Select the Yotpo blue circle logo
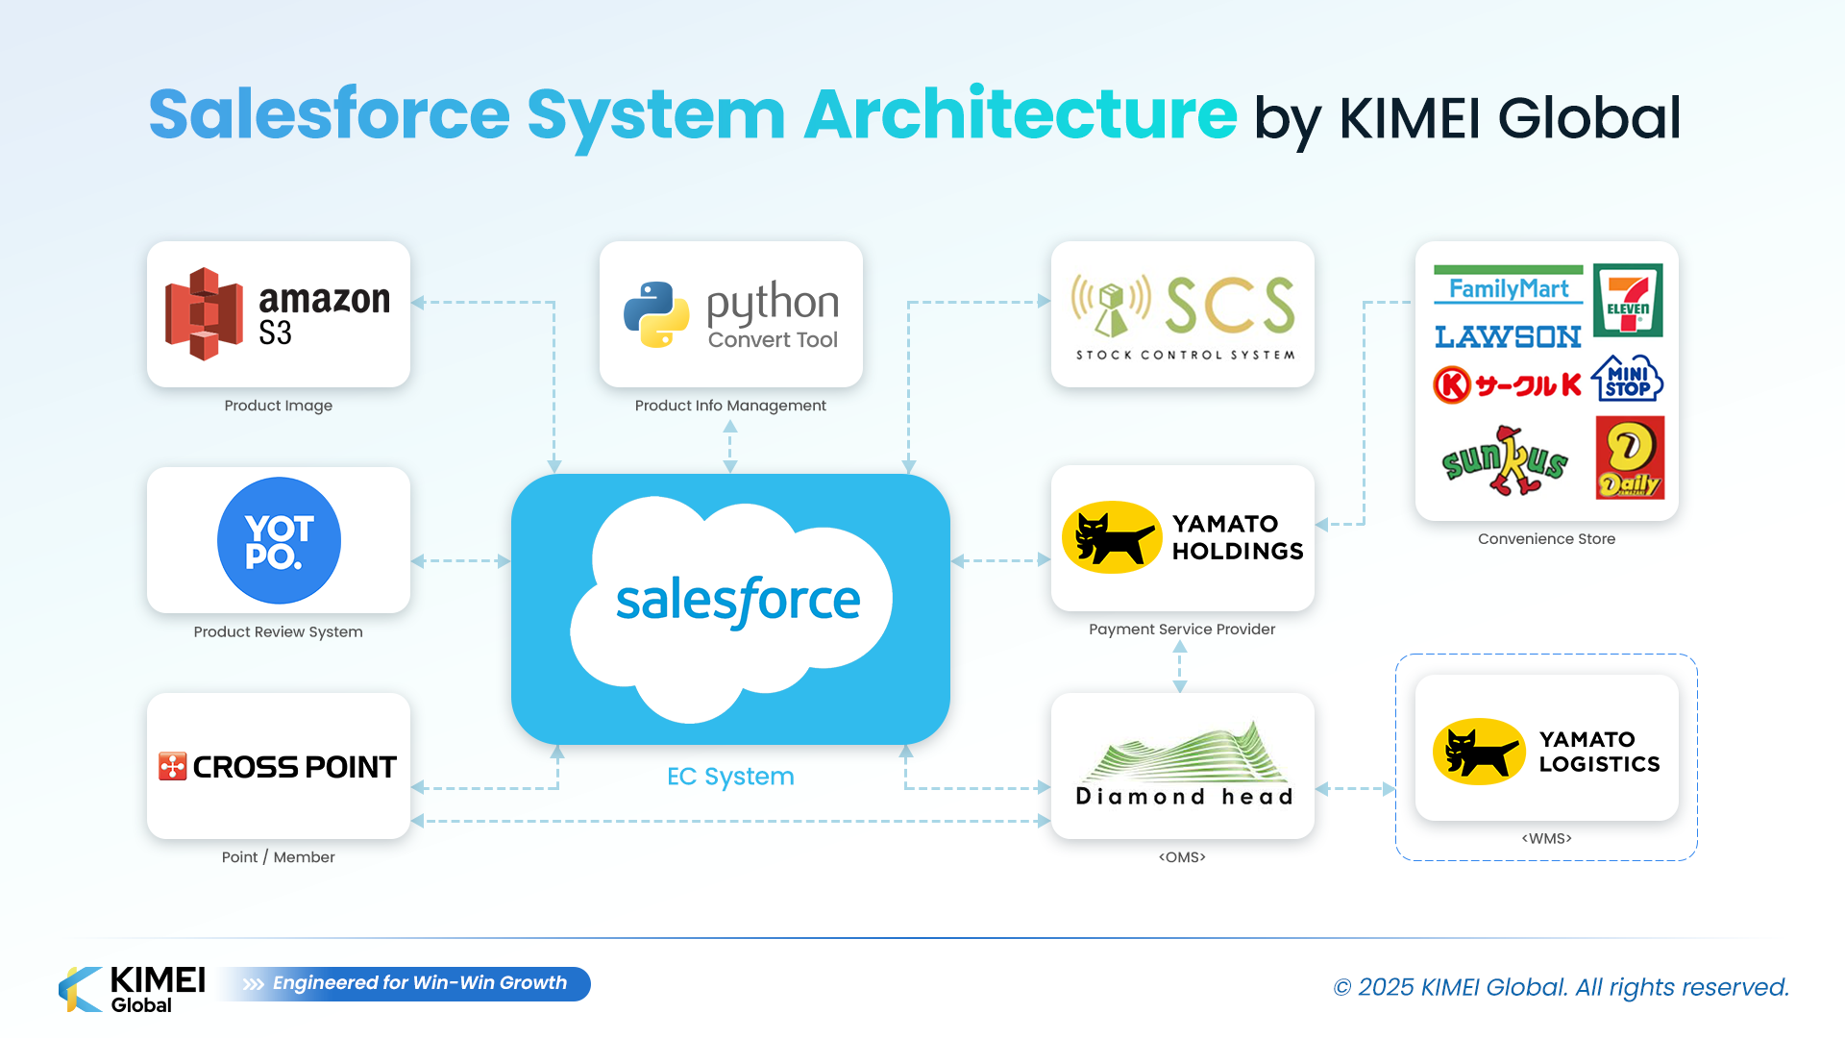This screenshot has height=1038, width=1845. pos(279,540)
